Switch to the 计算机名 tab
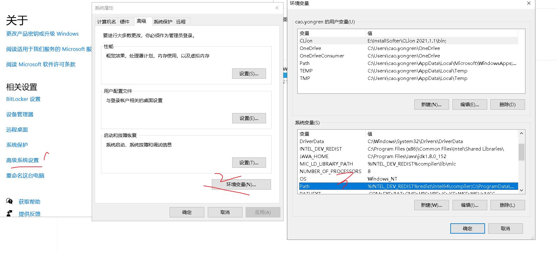This screenshot has width=557, height=253. [106, 22]
